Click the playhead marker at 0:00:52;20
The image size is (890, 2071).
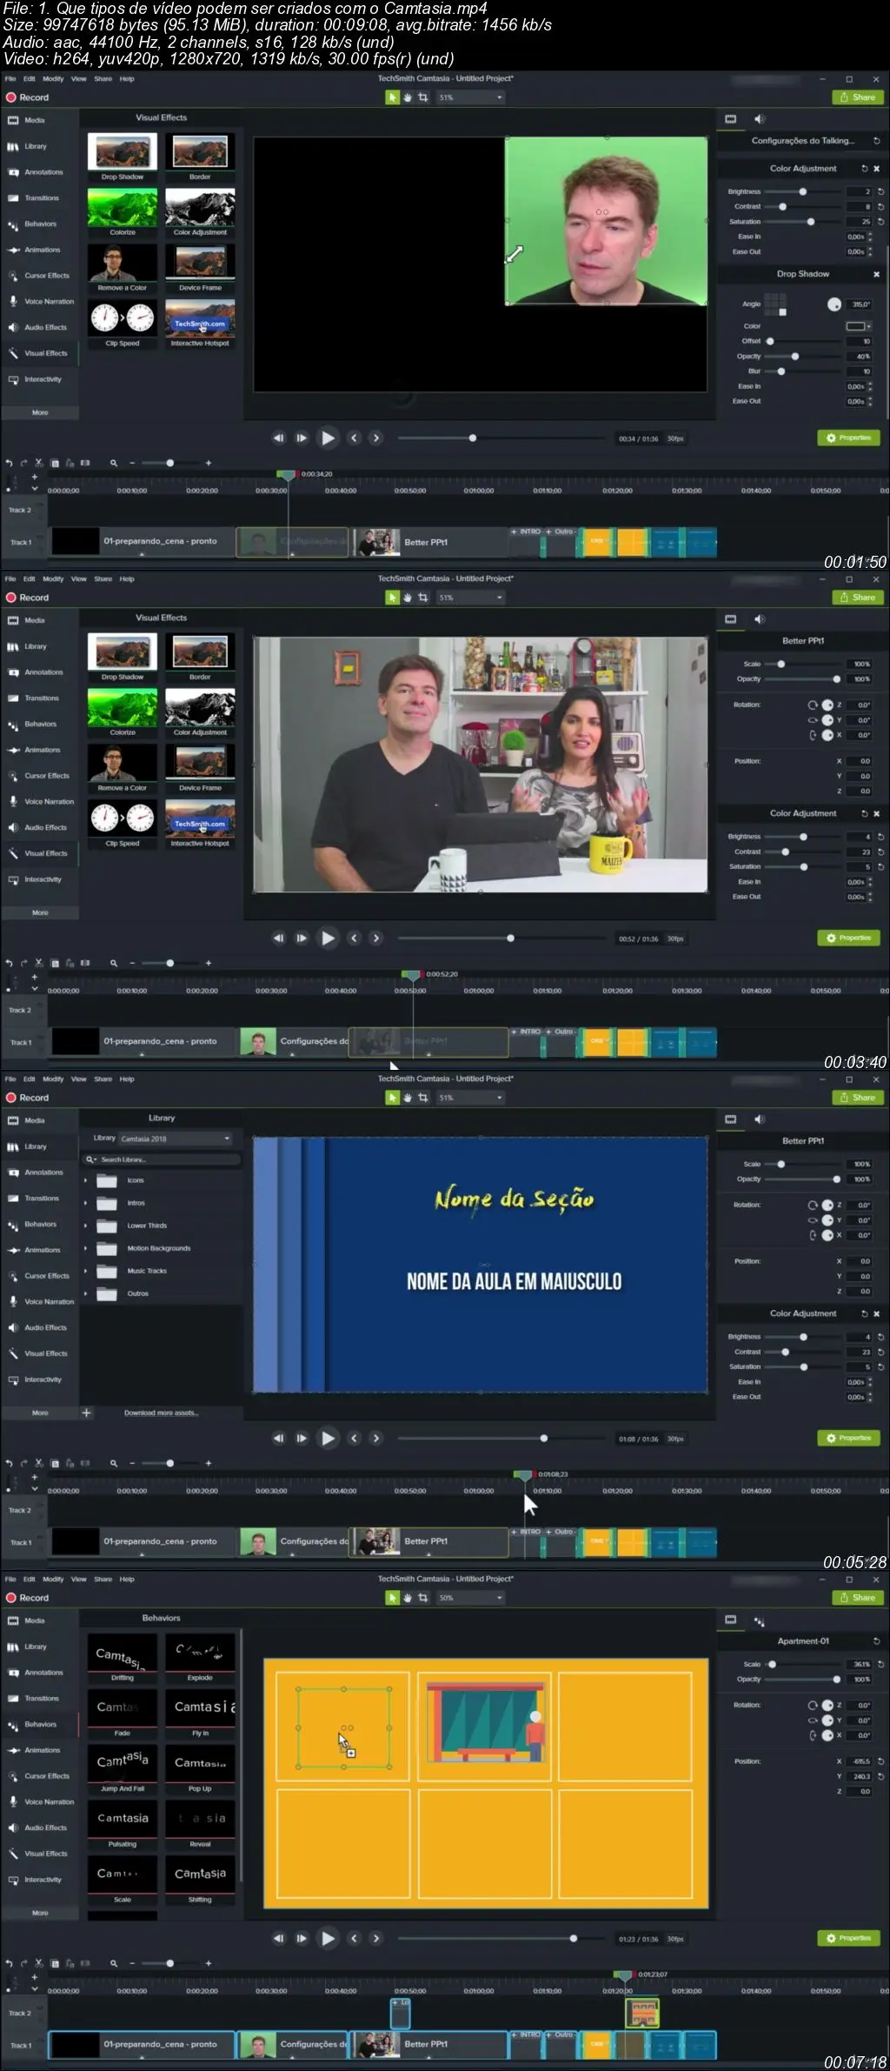(x=411, y=975)
